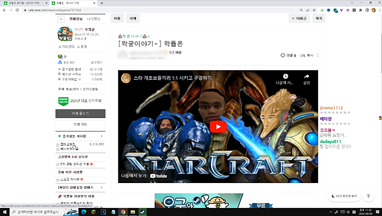Open the Chrome extensions puzzle icon

coord(361,10)
